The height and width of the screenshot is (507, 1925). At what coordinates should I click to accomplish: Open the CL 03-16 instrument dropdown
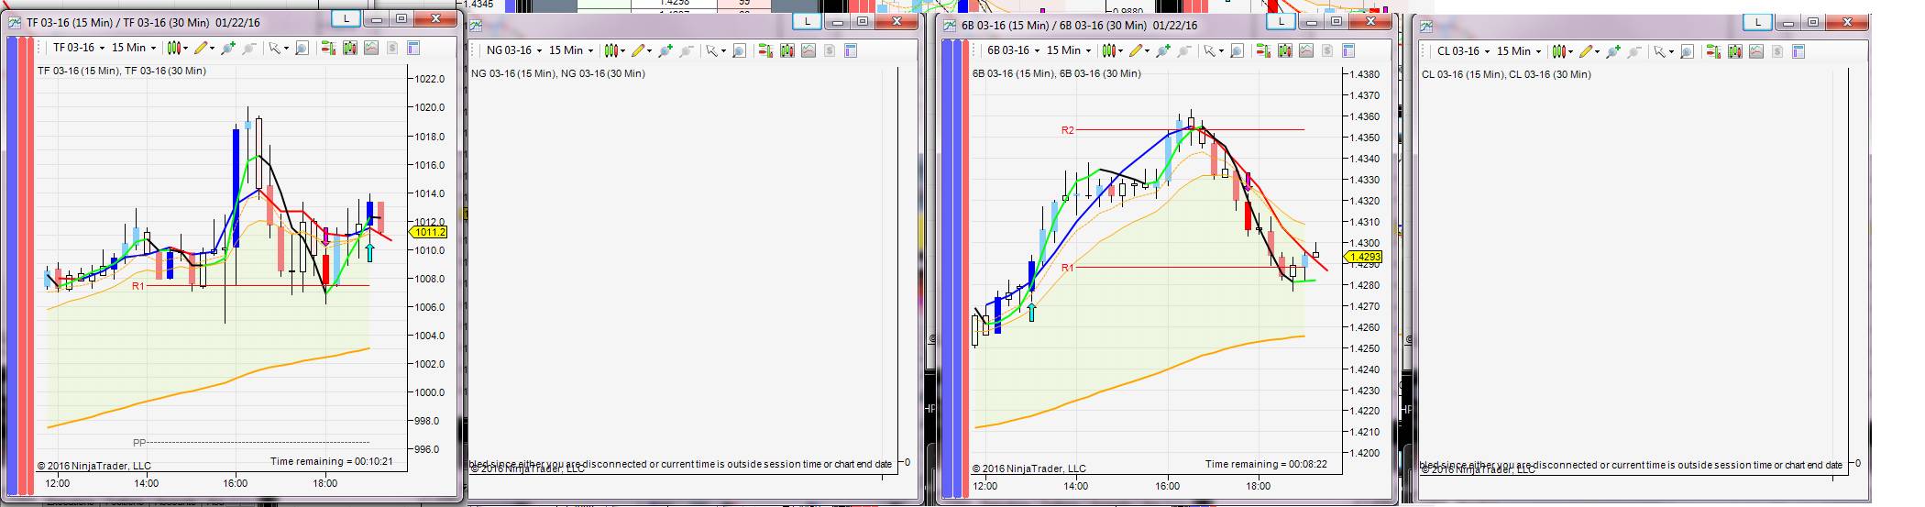(1464, 51)
